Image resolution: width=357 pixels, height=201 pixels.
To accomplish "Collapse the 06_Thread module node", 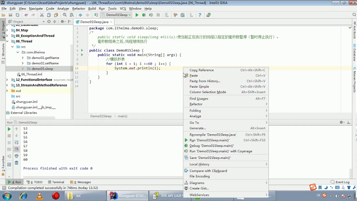I will coord(7,41).
